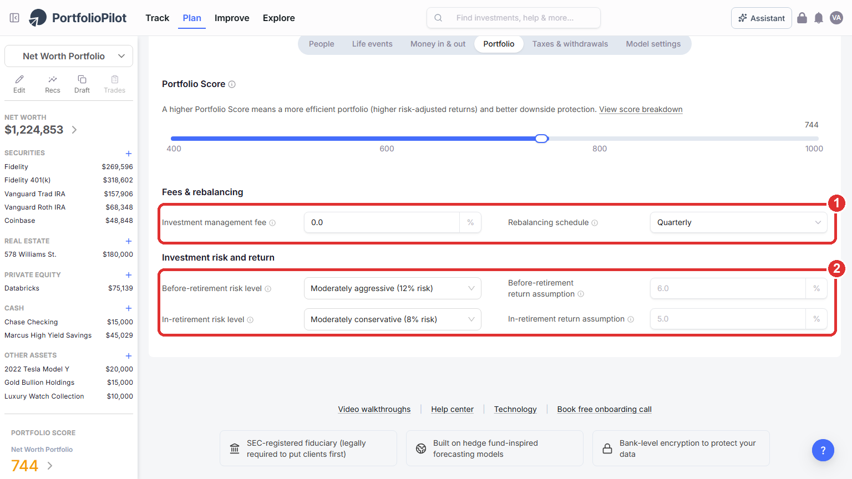The height and width of the screenshot is (479, 852).
Task: Switch to the People tab
Action: click(x=322, y=44)
